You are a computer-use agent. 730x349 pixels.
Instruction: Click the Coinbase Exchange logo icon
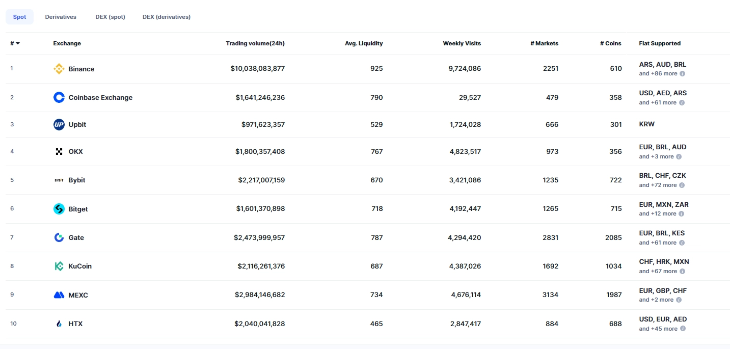[x=59, y=97]
